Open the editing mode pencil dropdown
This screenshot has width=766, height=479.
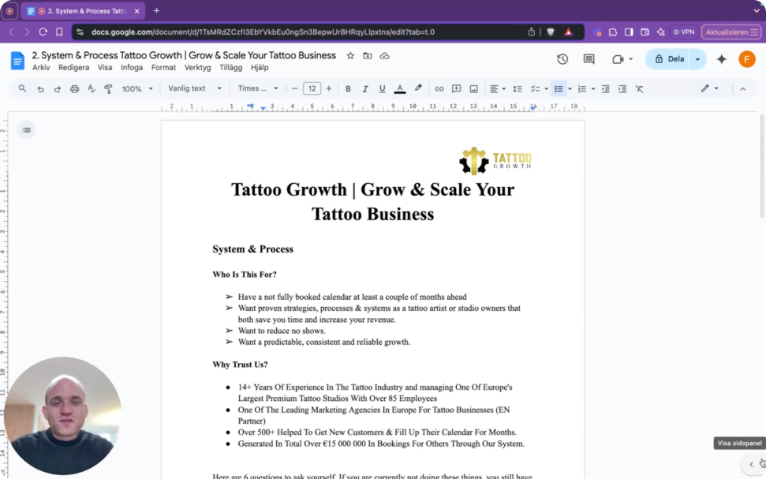click(709, 88)
